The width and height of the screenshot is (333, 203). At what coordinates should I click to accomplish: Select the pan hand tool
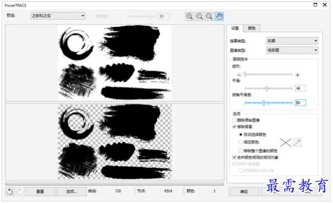[x=219, y=17]
